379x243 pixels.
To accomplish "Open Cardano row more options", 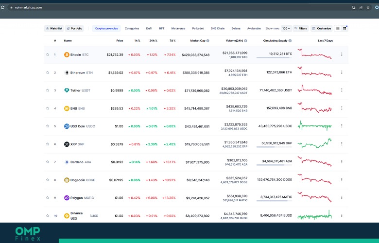I will click(342, 162).
